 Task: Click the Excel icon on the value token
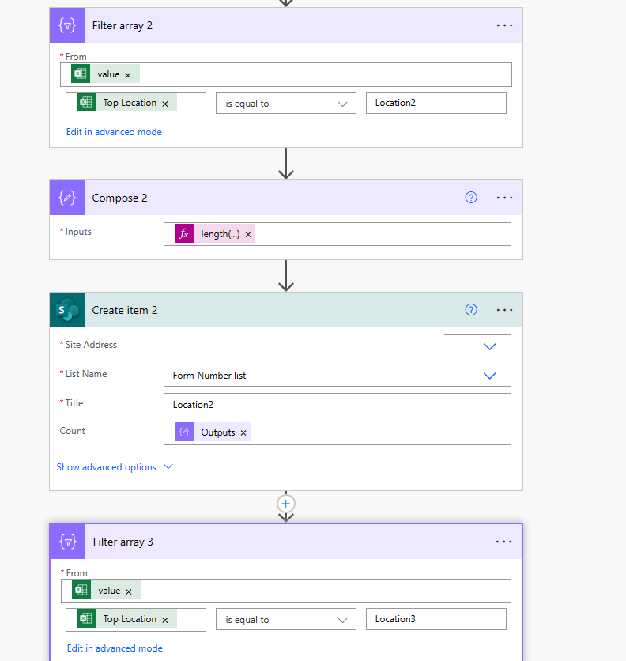pyautogui.click(x=80, y=73)
